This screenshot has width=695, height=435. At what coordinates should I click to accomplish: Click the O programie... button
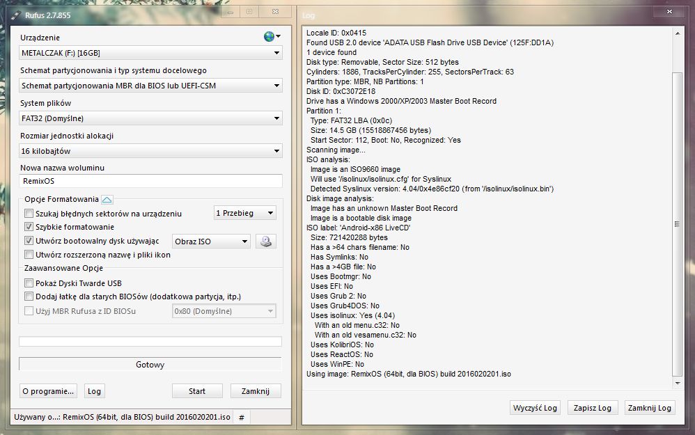[48, 391]
